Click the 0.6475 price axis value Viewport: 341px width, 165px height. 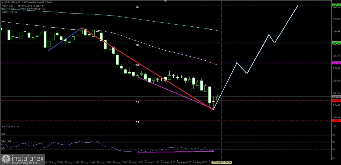pos(336,56)
